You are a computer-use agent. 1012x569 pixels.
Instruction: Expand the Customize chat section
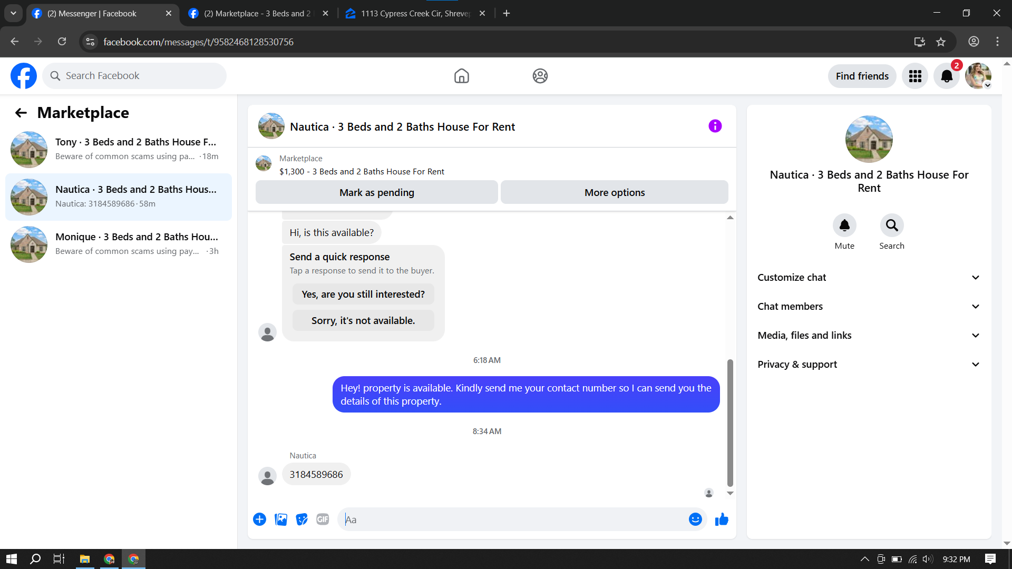(869, 278)
